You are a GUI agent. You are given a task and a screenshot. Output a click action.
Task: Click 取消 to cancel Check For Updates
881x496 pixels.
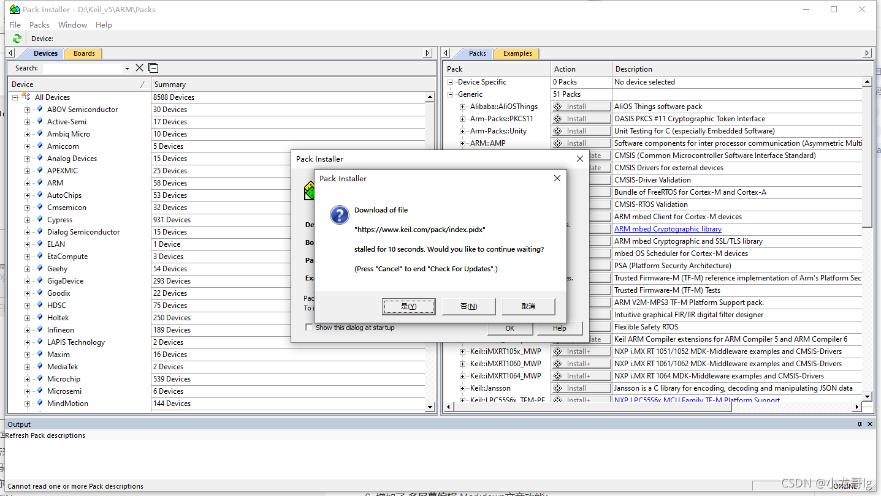pos(528,306)
